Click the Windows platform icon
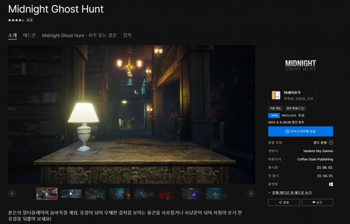 [331, 184]
